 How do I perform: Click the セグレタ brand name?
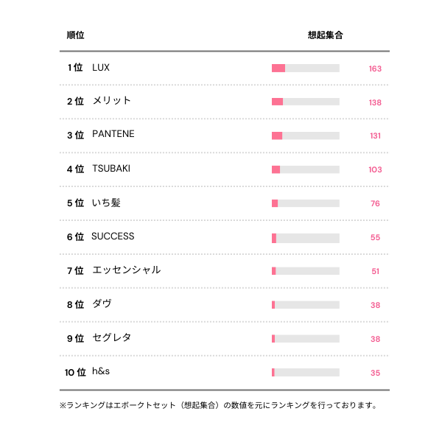pyautogui.click(x=112, y=338)
